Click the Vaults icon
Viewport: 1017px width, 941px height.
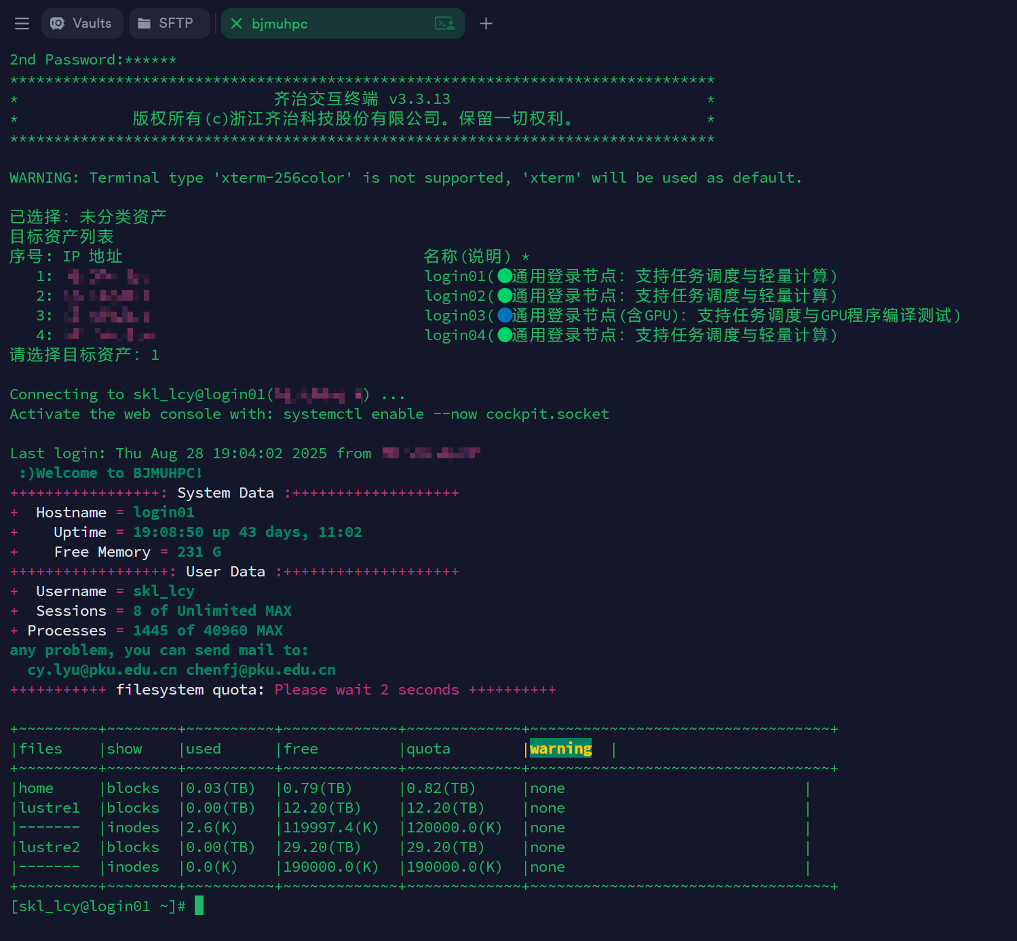(x=58, y=24)
